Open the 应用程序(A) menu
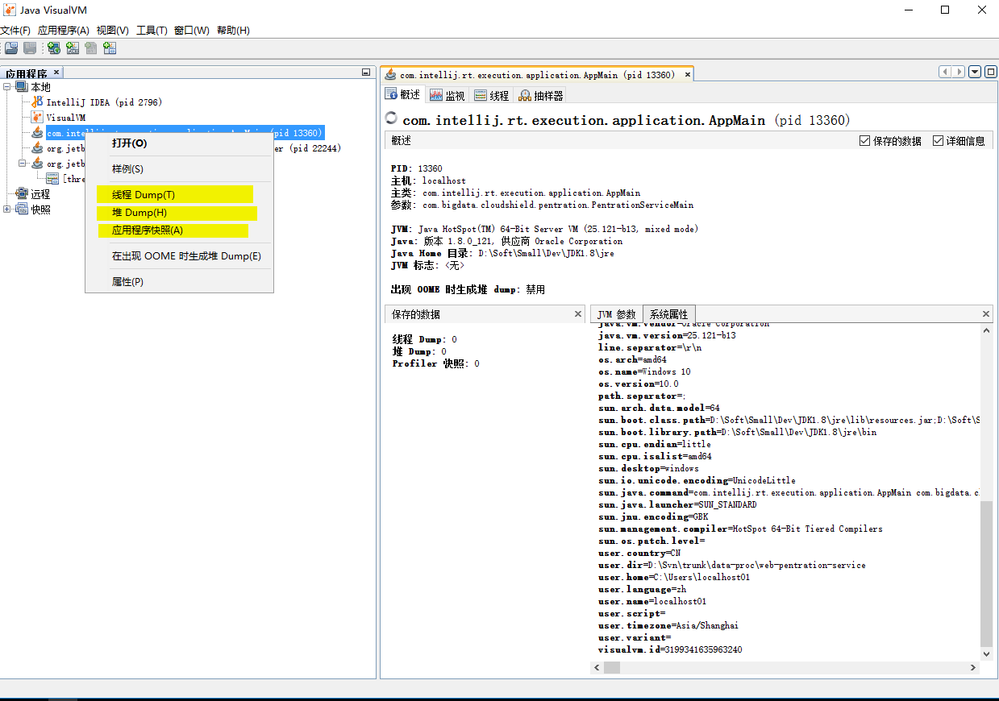 pos(64,31)
